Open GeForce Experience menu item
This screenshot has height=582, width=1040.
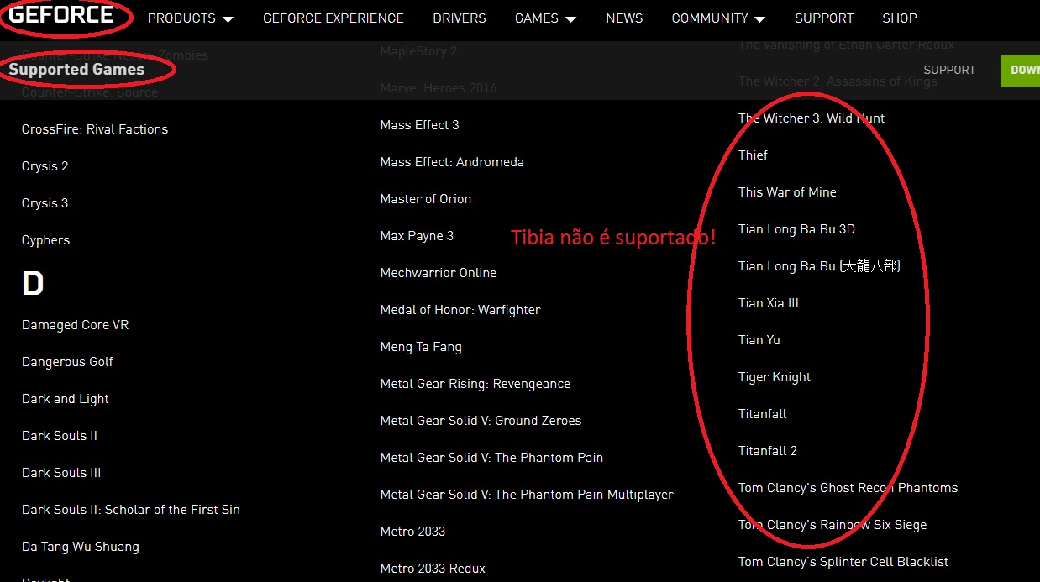pos(333,18)
